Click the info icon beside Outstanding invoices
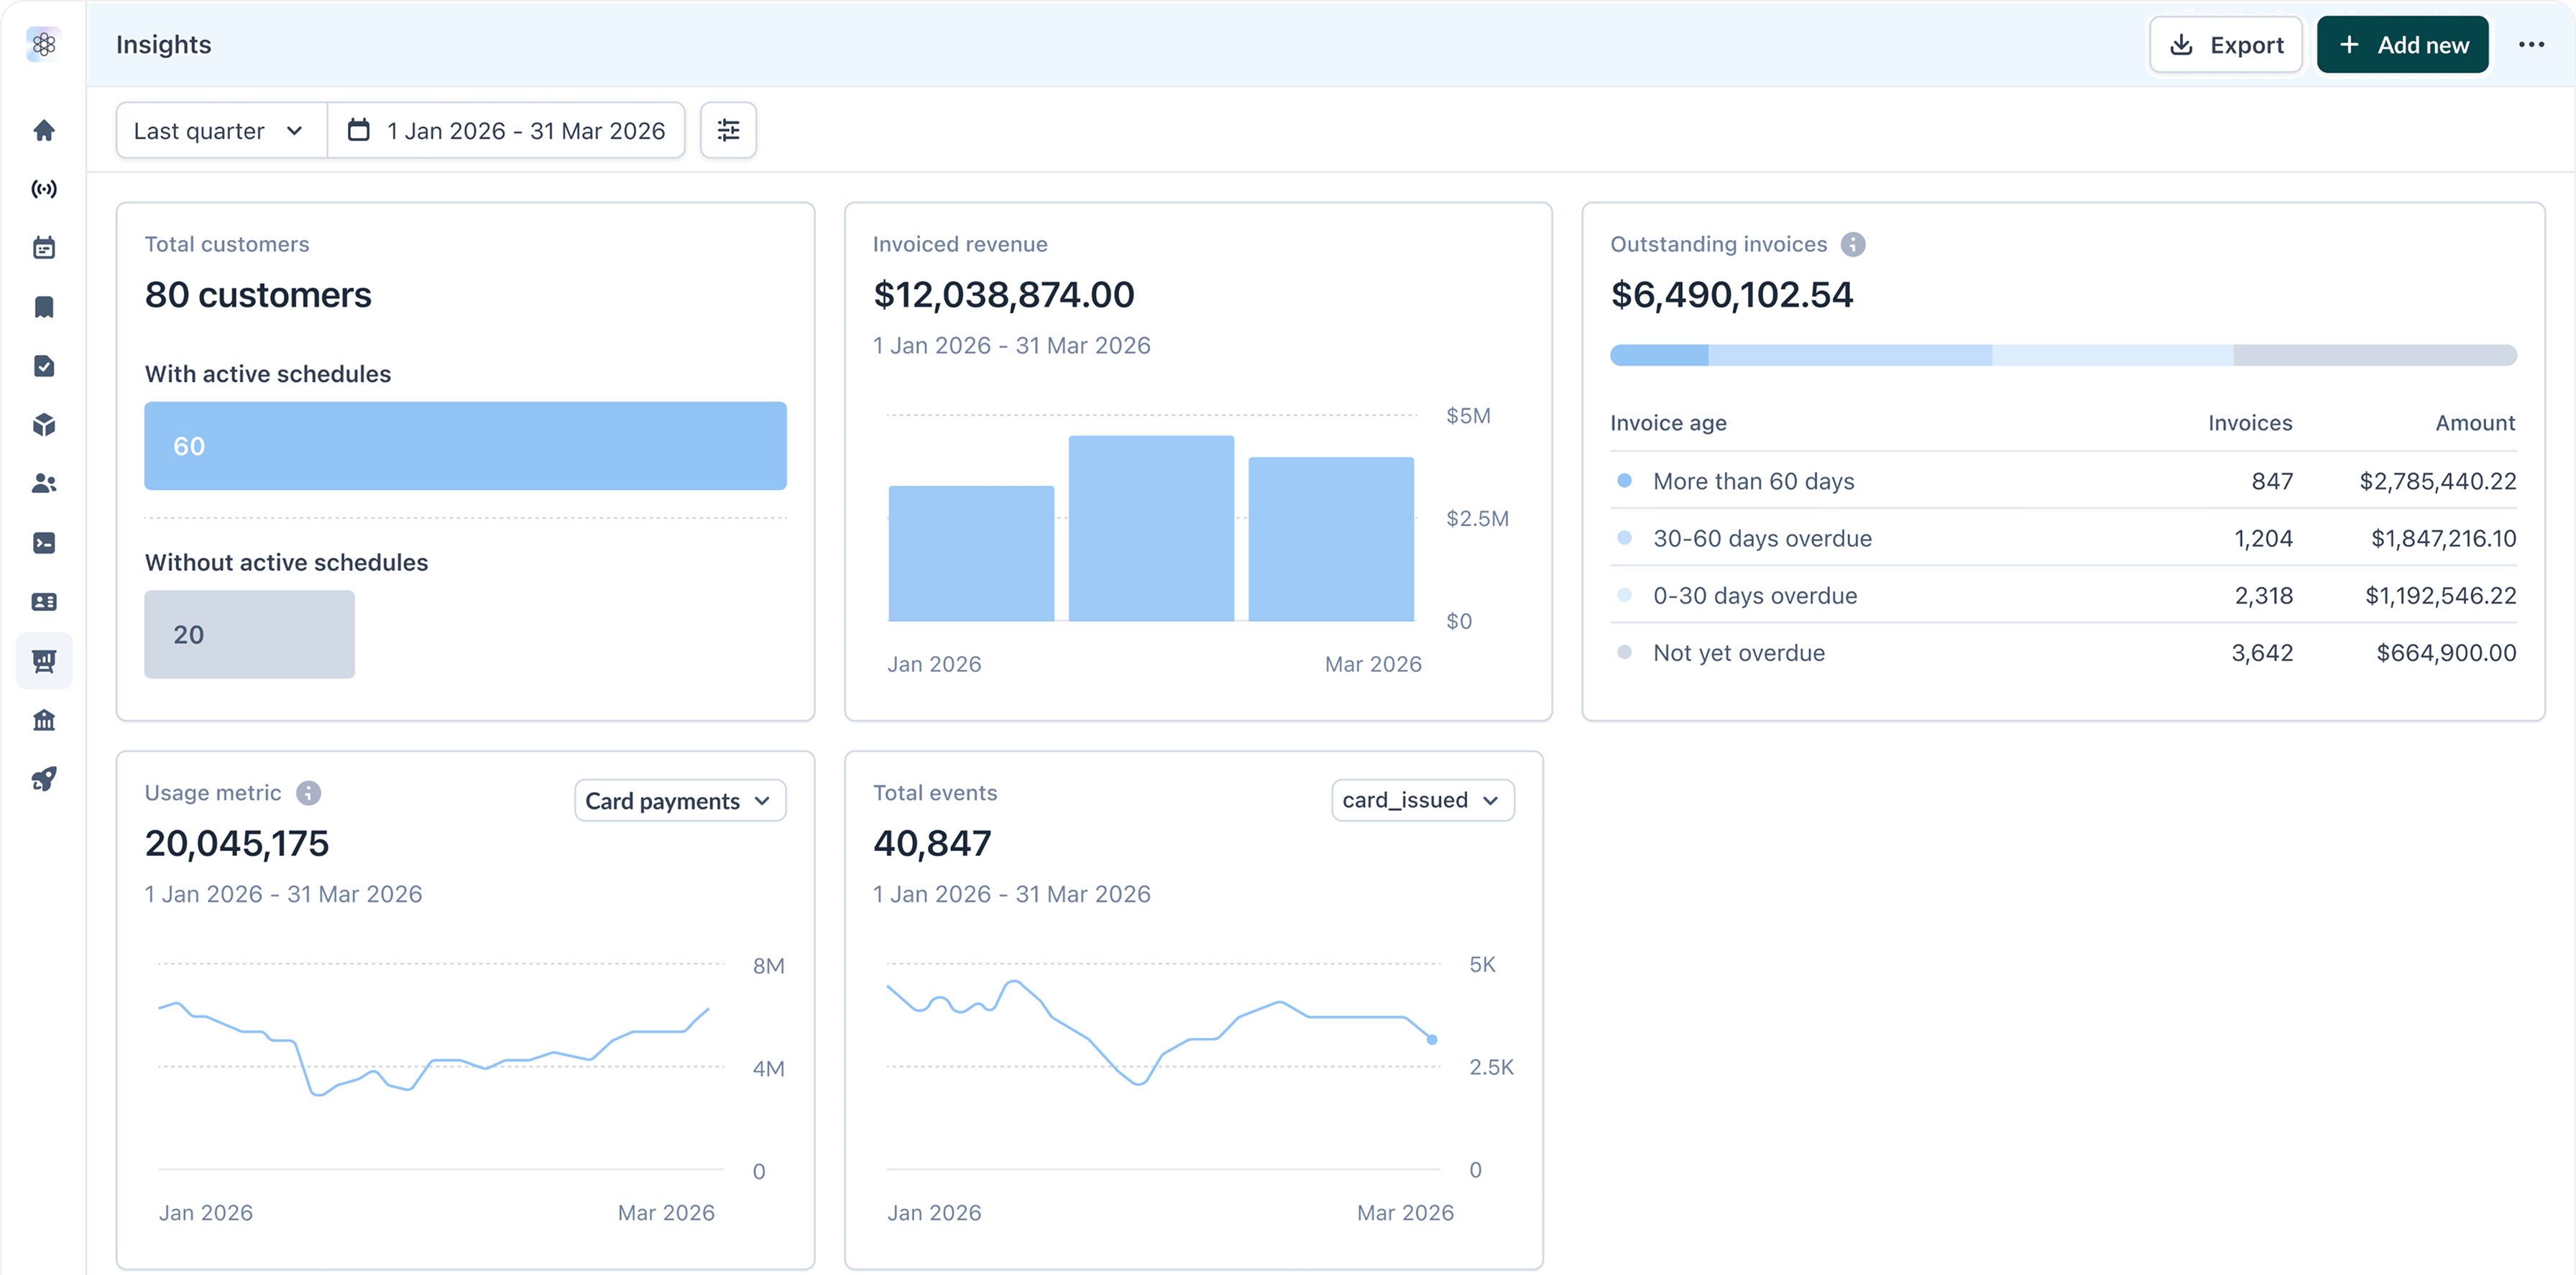The height and width of the screenshot is (1275, 2576). pos(1853,245)
